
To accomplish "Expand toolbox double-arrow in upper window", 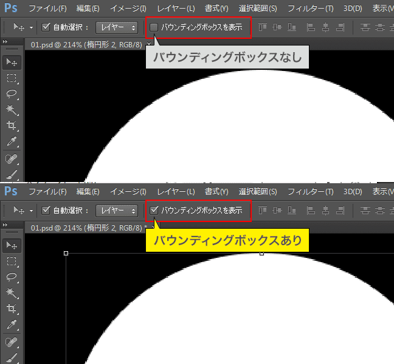I will [x=5, y=42].
